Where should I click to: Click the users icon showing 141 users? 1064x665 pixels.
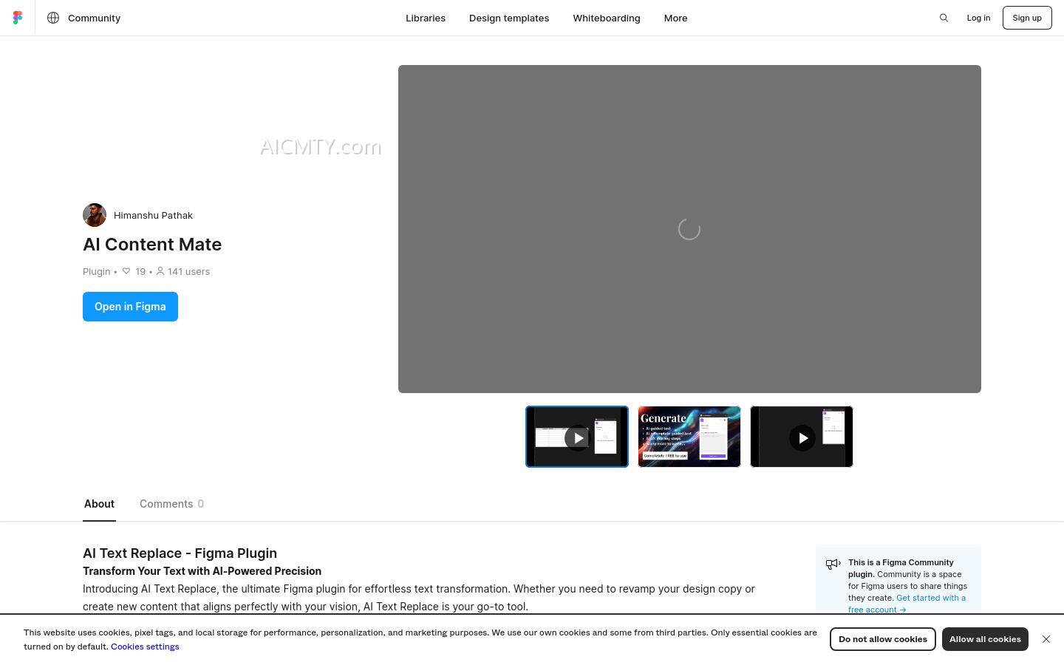point(161,271)
